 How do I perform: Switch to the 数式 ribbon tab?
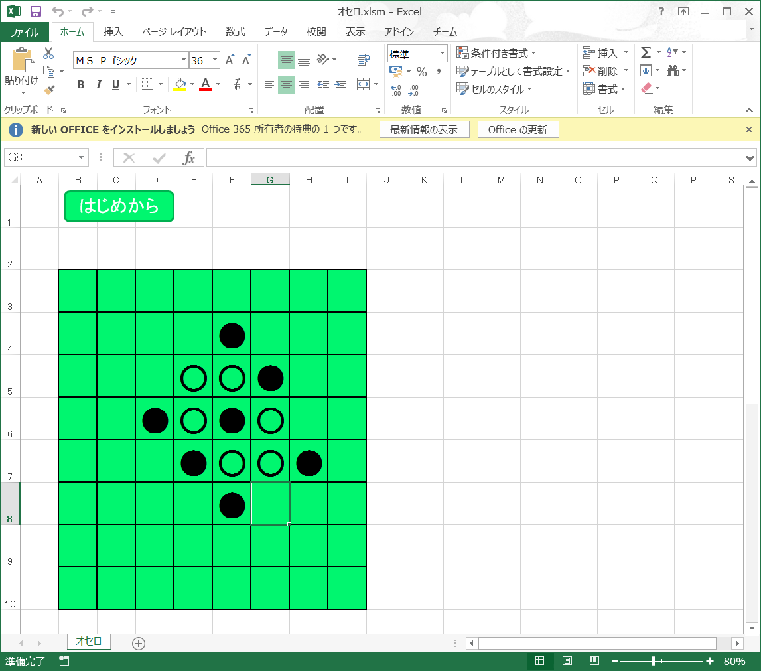(235, 31)
